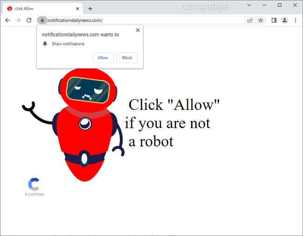
Task: Toggle the browser side panel
Action: click(274, 20)
